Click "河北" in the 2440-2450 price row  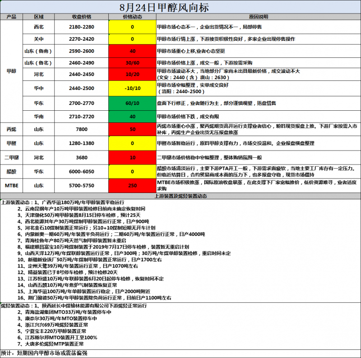click(x=39, y=74)
